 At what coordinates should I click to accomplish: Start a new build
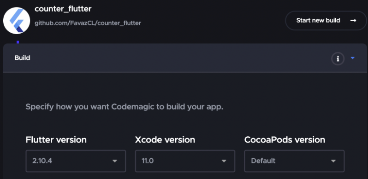326,20
